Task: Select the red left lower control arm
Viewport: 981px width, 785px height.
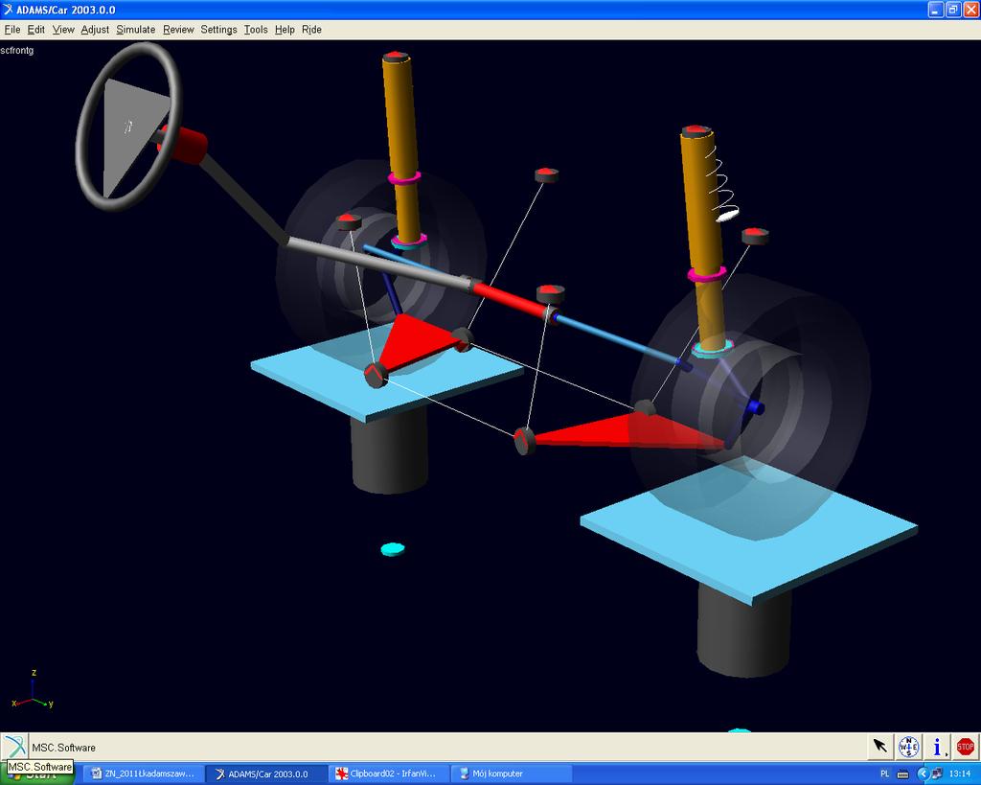Action: point(416,342)
